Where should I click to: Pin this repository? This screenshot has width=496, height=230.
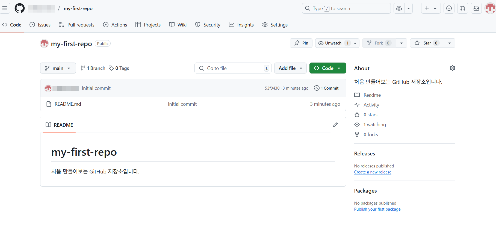click(x=301, y=43)
